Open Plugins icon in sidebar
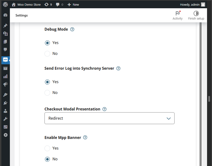This screenshot has height=166, width=212. [x=5, y=103]
